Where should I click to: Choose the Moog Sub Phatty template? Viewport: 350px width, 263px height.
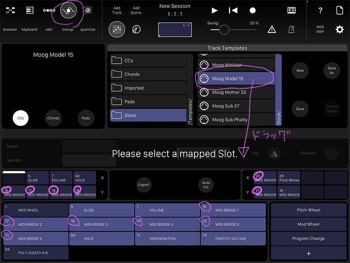click(x=236, y=119)
